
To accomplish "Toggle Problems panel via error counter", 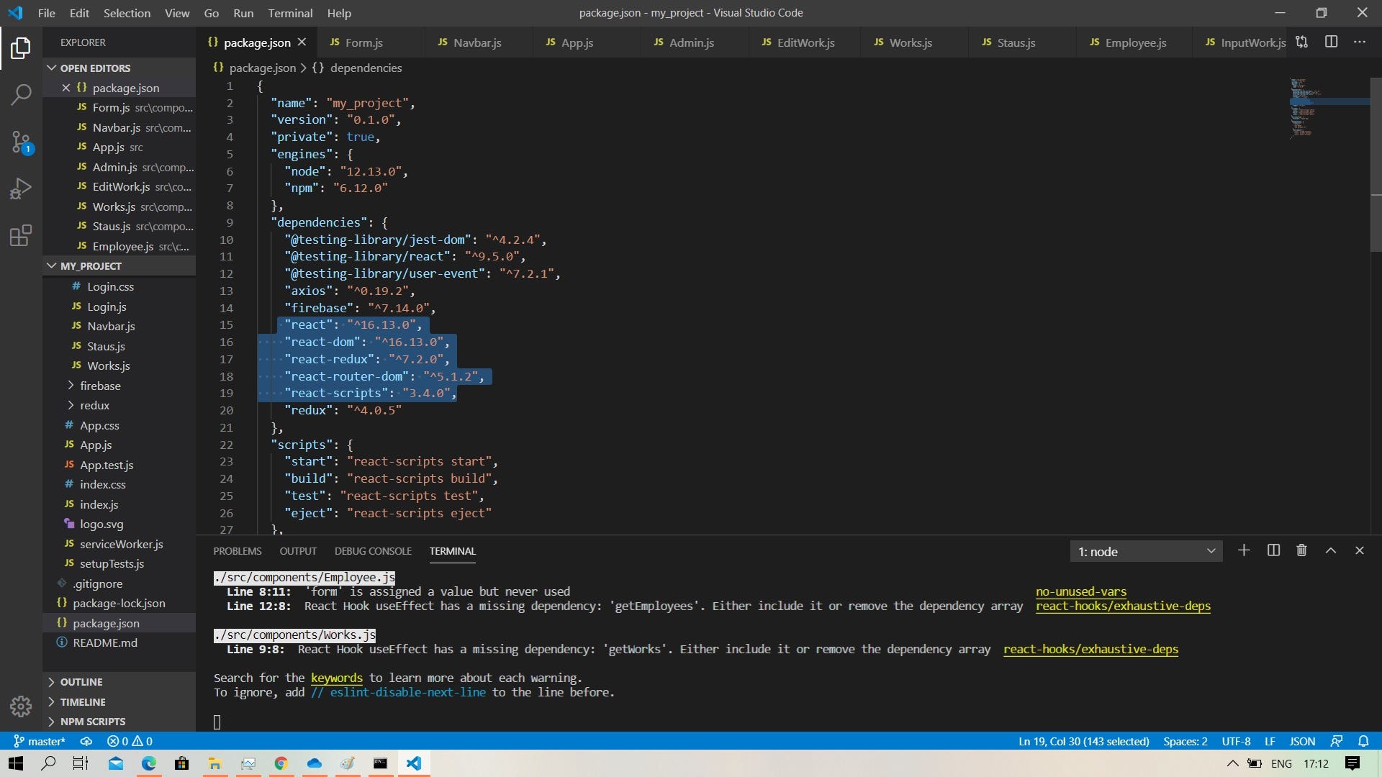I will pyautogui.click(x=130, y=741).
